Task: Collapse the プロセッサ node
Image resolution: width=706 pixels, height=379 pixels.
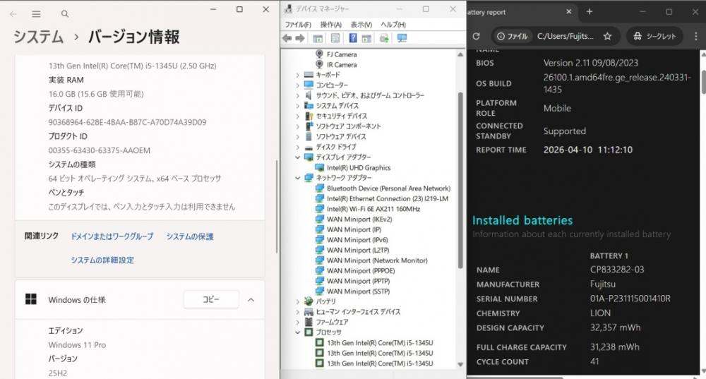Action: pyautogui.click(x=298, y=332)
